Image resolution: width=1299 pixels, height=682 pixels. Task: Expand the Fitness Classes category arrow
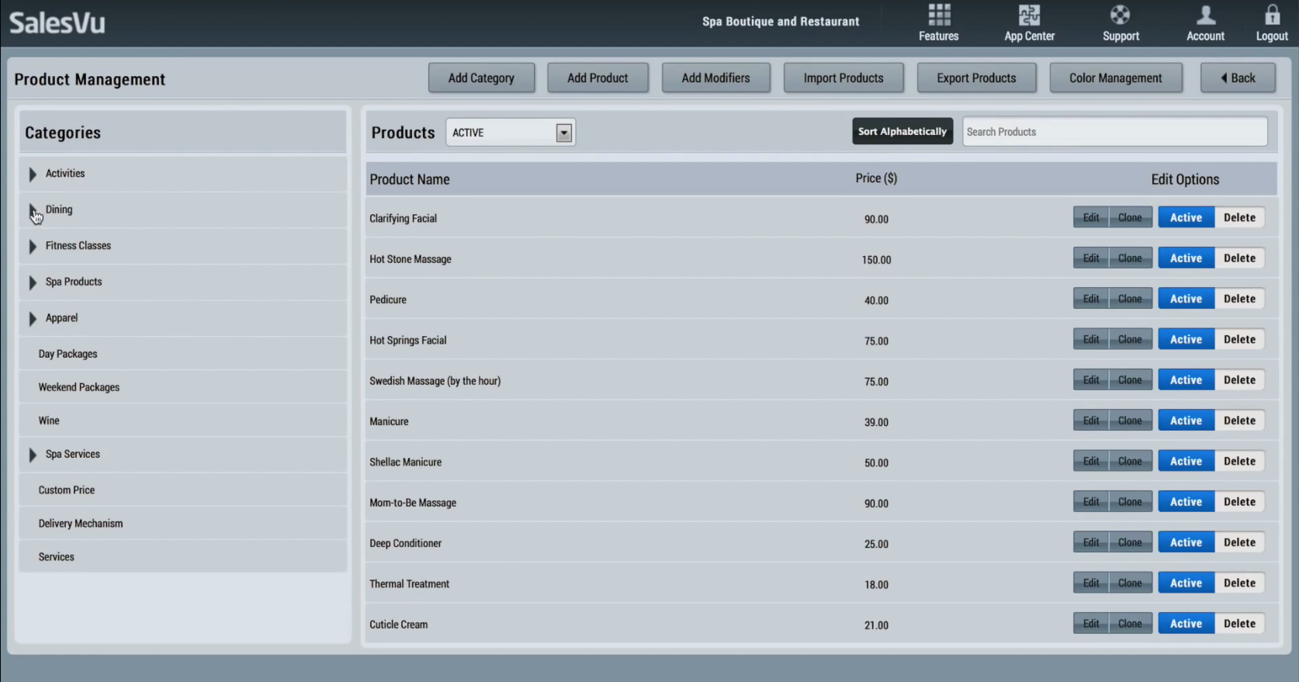click(33, 247)
